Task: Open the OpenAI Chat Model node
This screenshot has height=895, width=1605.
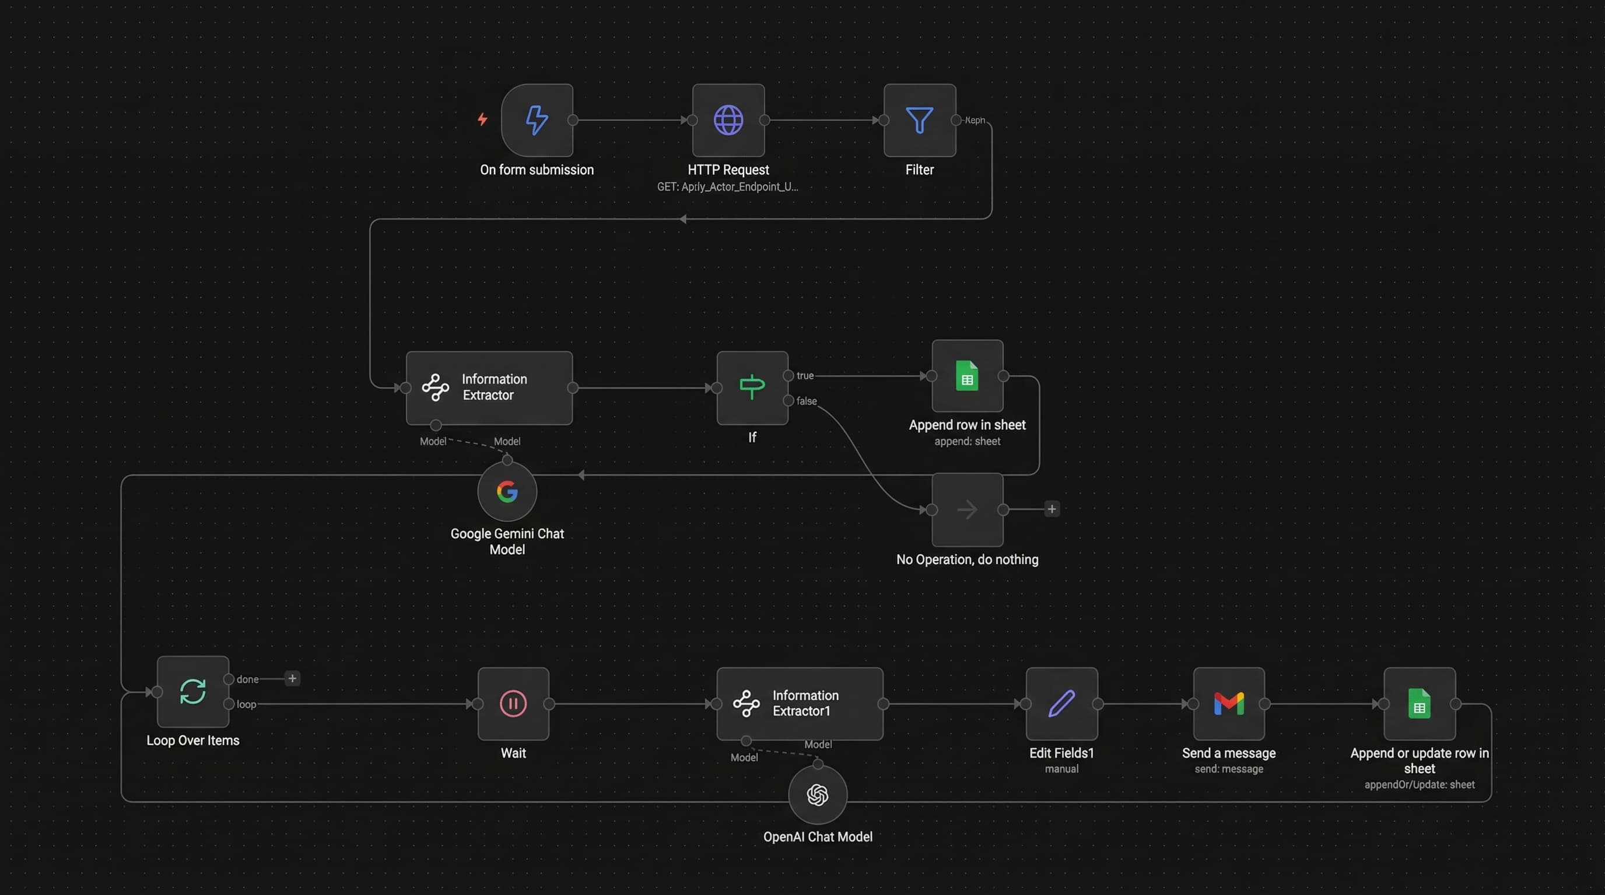Action: click(x=818, y=795)
